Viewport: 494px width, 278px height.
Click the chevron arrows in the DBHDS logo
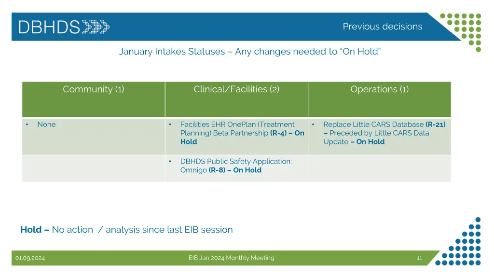(x=96, y=27)
